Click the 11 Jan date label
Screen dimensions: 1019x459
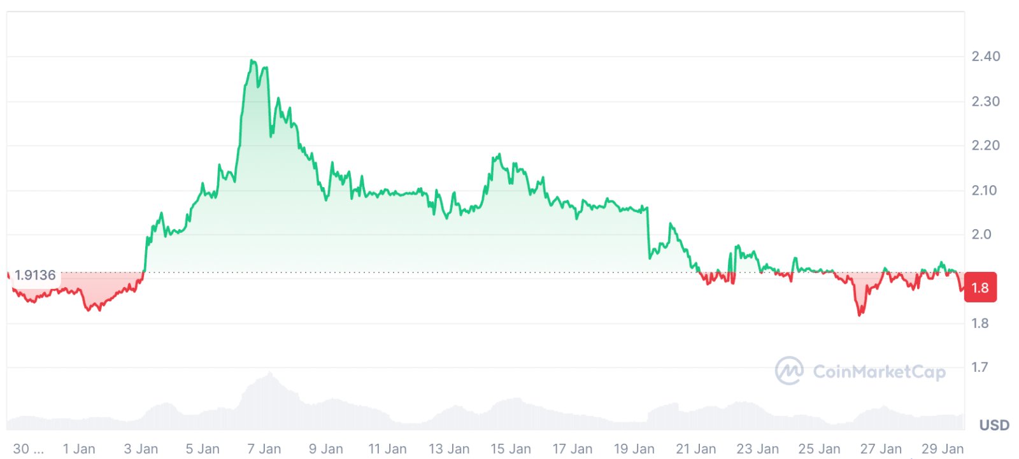pos(387,449)
